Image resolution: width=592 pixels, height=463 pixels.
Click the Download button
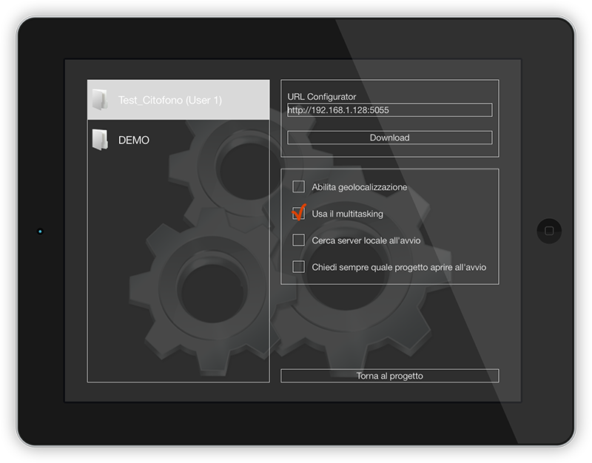(x=390, y=138)
